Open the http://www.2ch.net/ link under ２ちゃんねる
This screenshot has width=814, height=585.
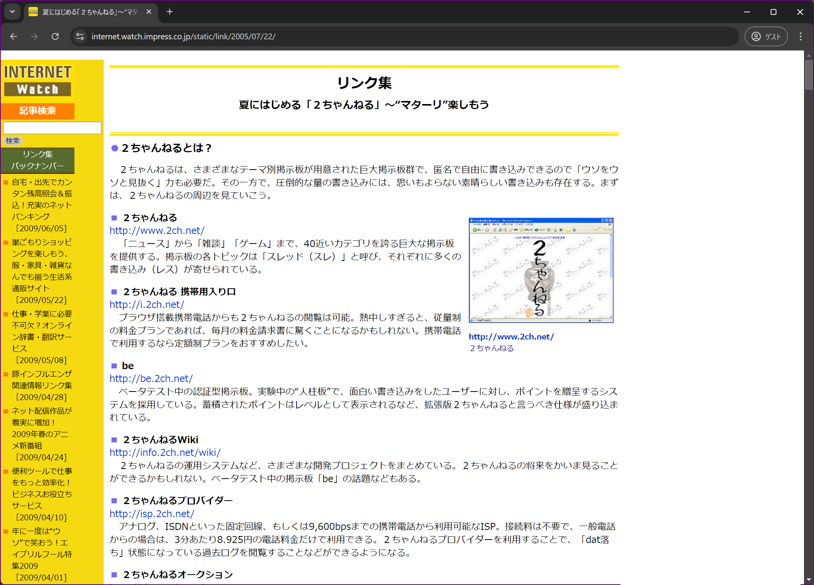[x=157, y=230]
